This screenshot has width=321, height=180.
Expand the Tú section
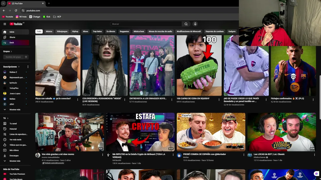6,118
